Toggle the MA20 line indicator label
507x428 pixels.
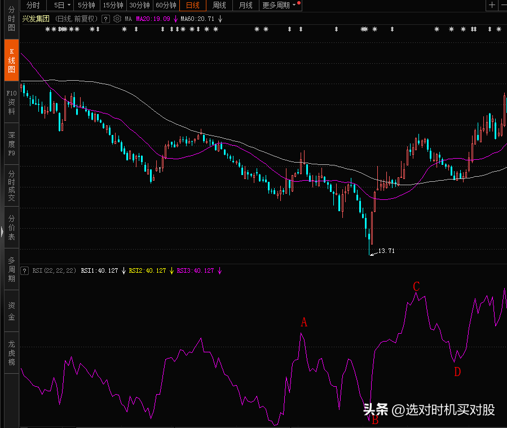click(153, 19)
